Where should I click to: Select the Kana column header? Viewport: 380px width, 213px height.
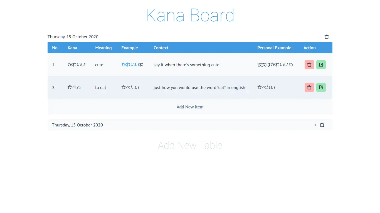72,48
